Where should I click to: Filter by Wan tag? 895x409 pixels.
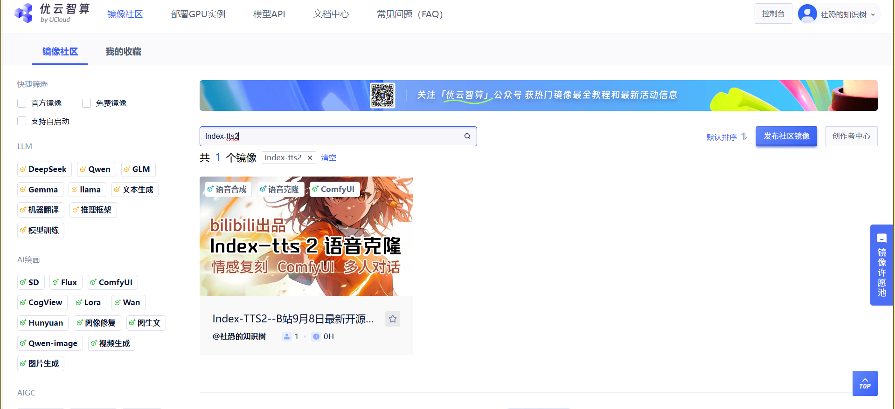pos(128,302)
